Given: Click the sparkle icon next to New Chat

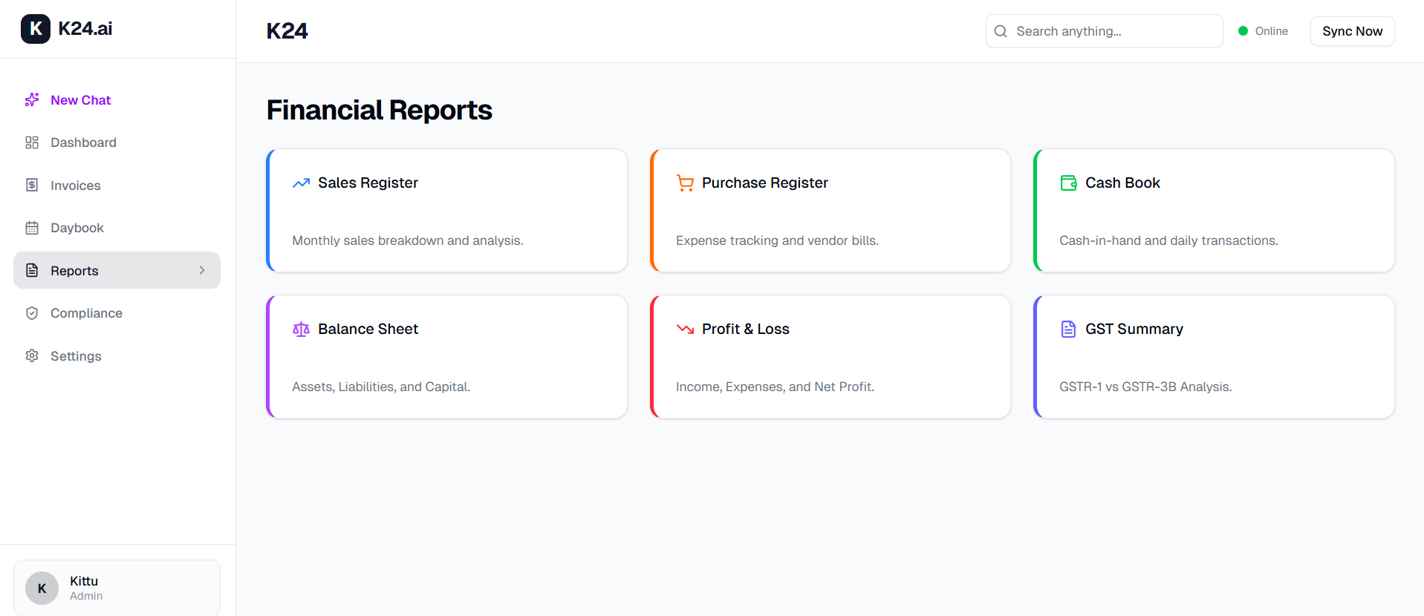Looking at the screenshot, I should [x=32, y=100].
